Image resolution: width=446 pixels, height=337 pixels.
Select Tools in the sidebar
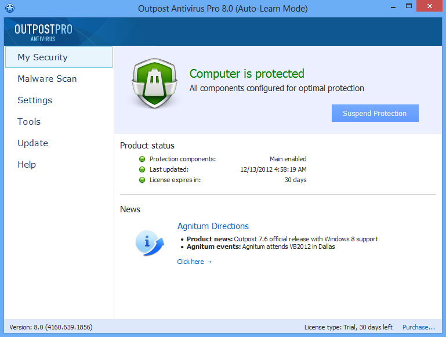tap(29, 122)
